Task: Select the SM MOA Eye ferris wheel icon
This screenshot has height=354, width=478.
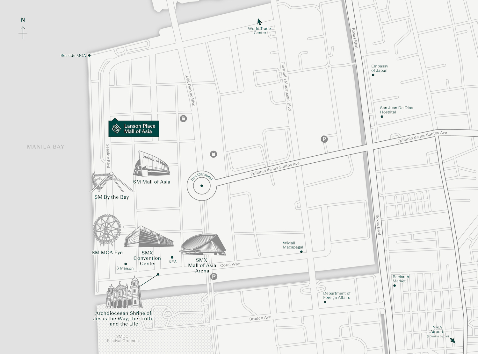Action: tap(107, 230)
